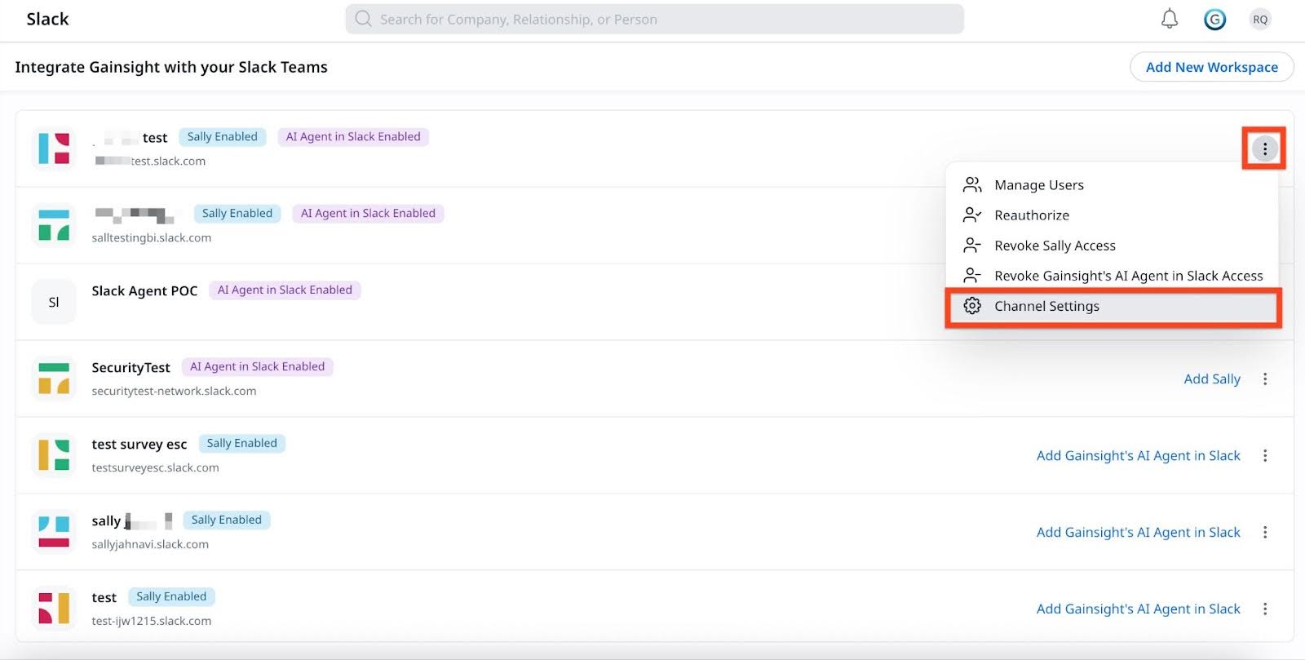Add Gainsight's AI Agent for test survey esc
Viewport: 1305px width, 660px height.
click(1139, 455)
